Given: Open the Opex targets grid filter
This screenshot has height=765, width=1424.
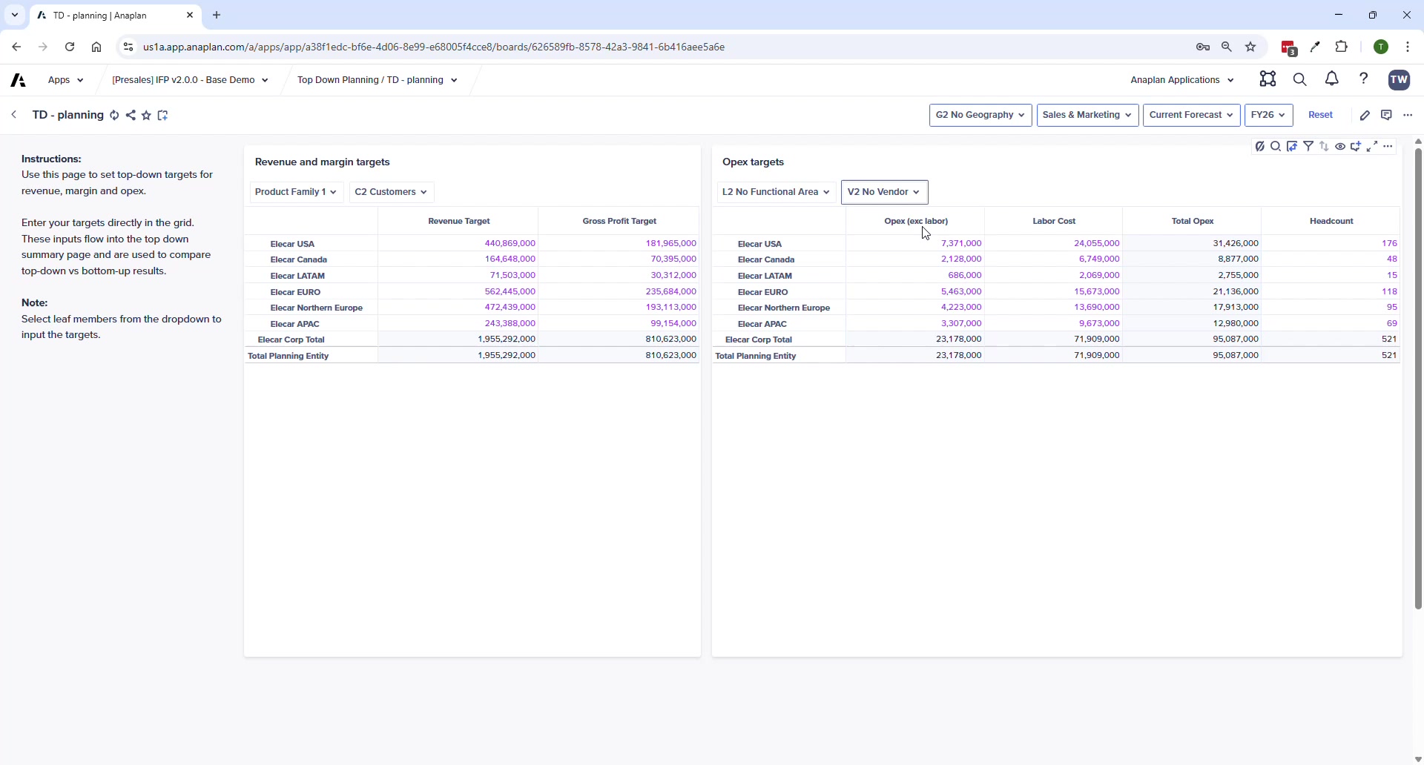Looking at the screenshot, I should tap(1309, 146).
